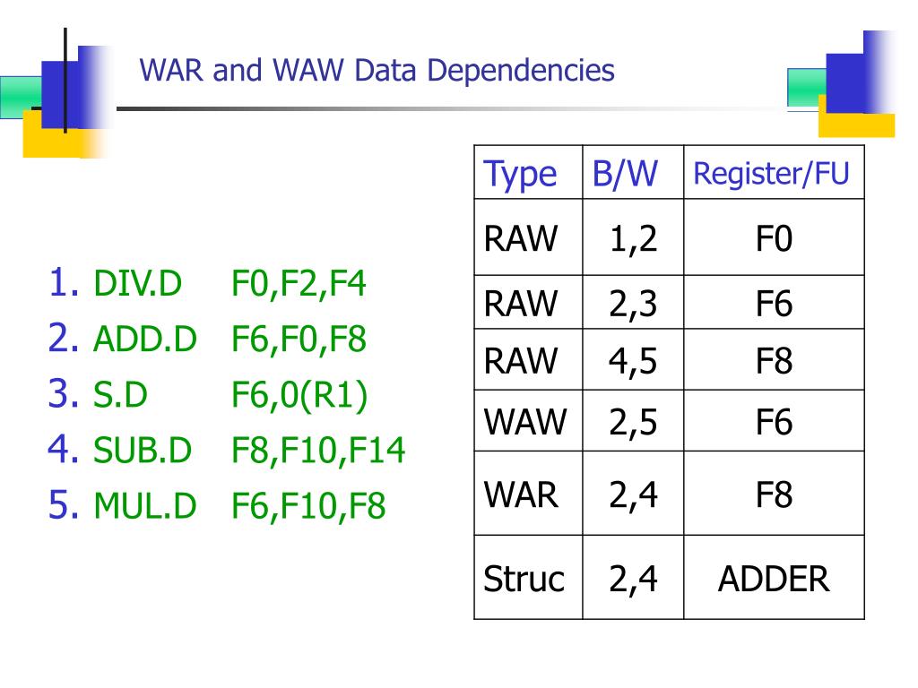918x688 pixels.
Task: Click the operands "F8,F10,F14"
Action: [318, 451]
